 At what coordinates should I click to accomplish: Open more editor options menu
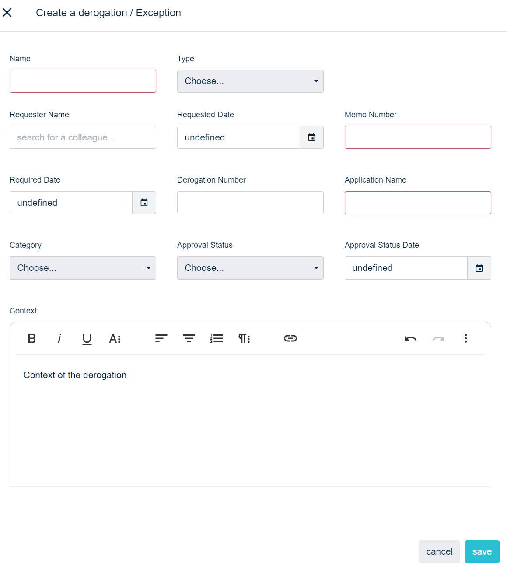pyautogui.click(x=465, y=338)
